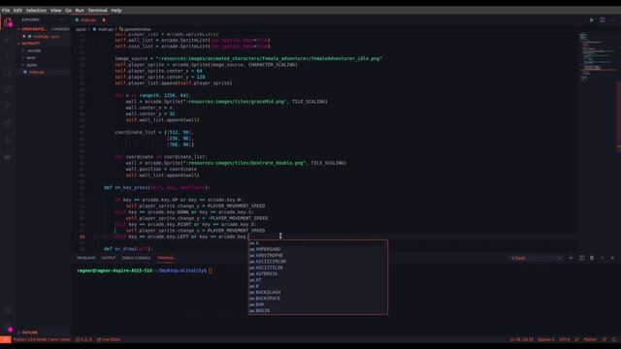Select Python interpreter in status bar
Viewport: 621px width, 349px height.
tap(42, 339)
